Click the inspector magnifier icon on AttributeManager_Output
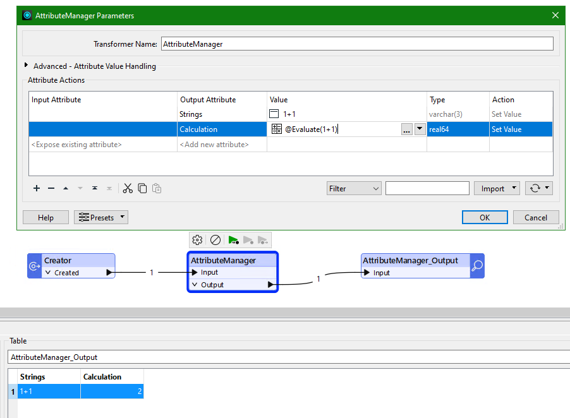This screenshot has width=570, height=418. (477, 266)
